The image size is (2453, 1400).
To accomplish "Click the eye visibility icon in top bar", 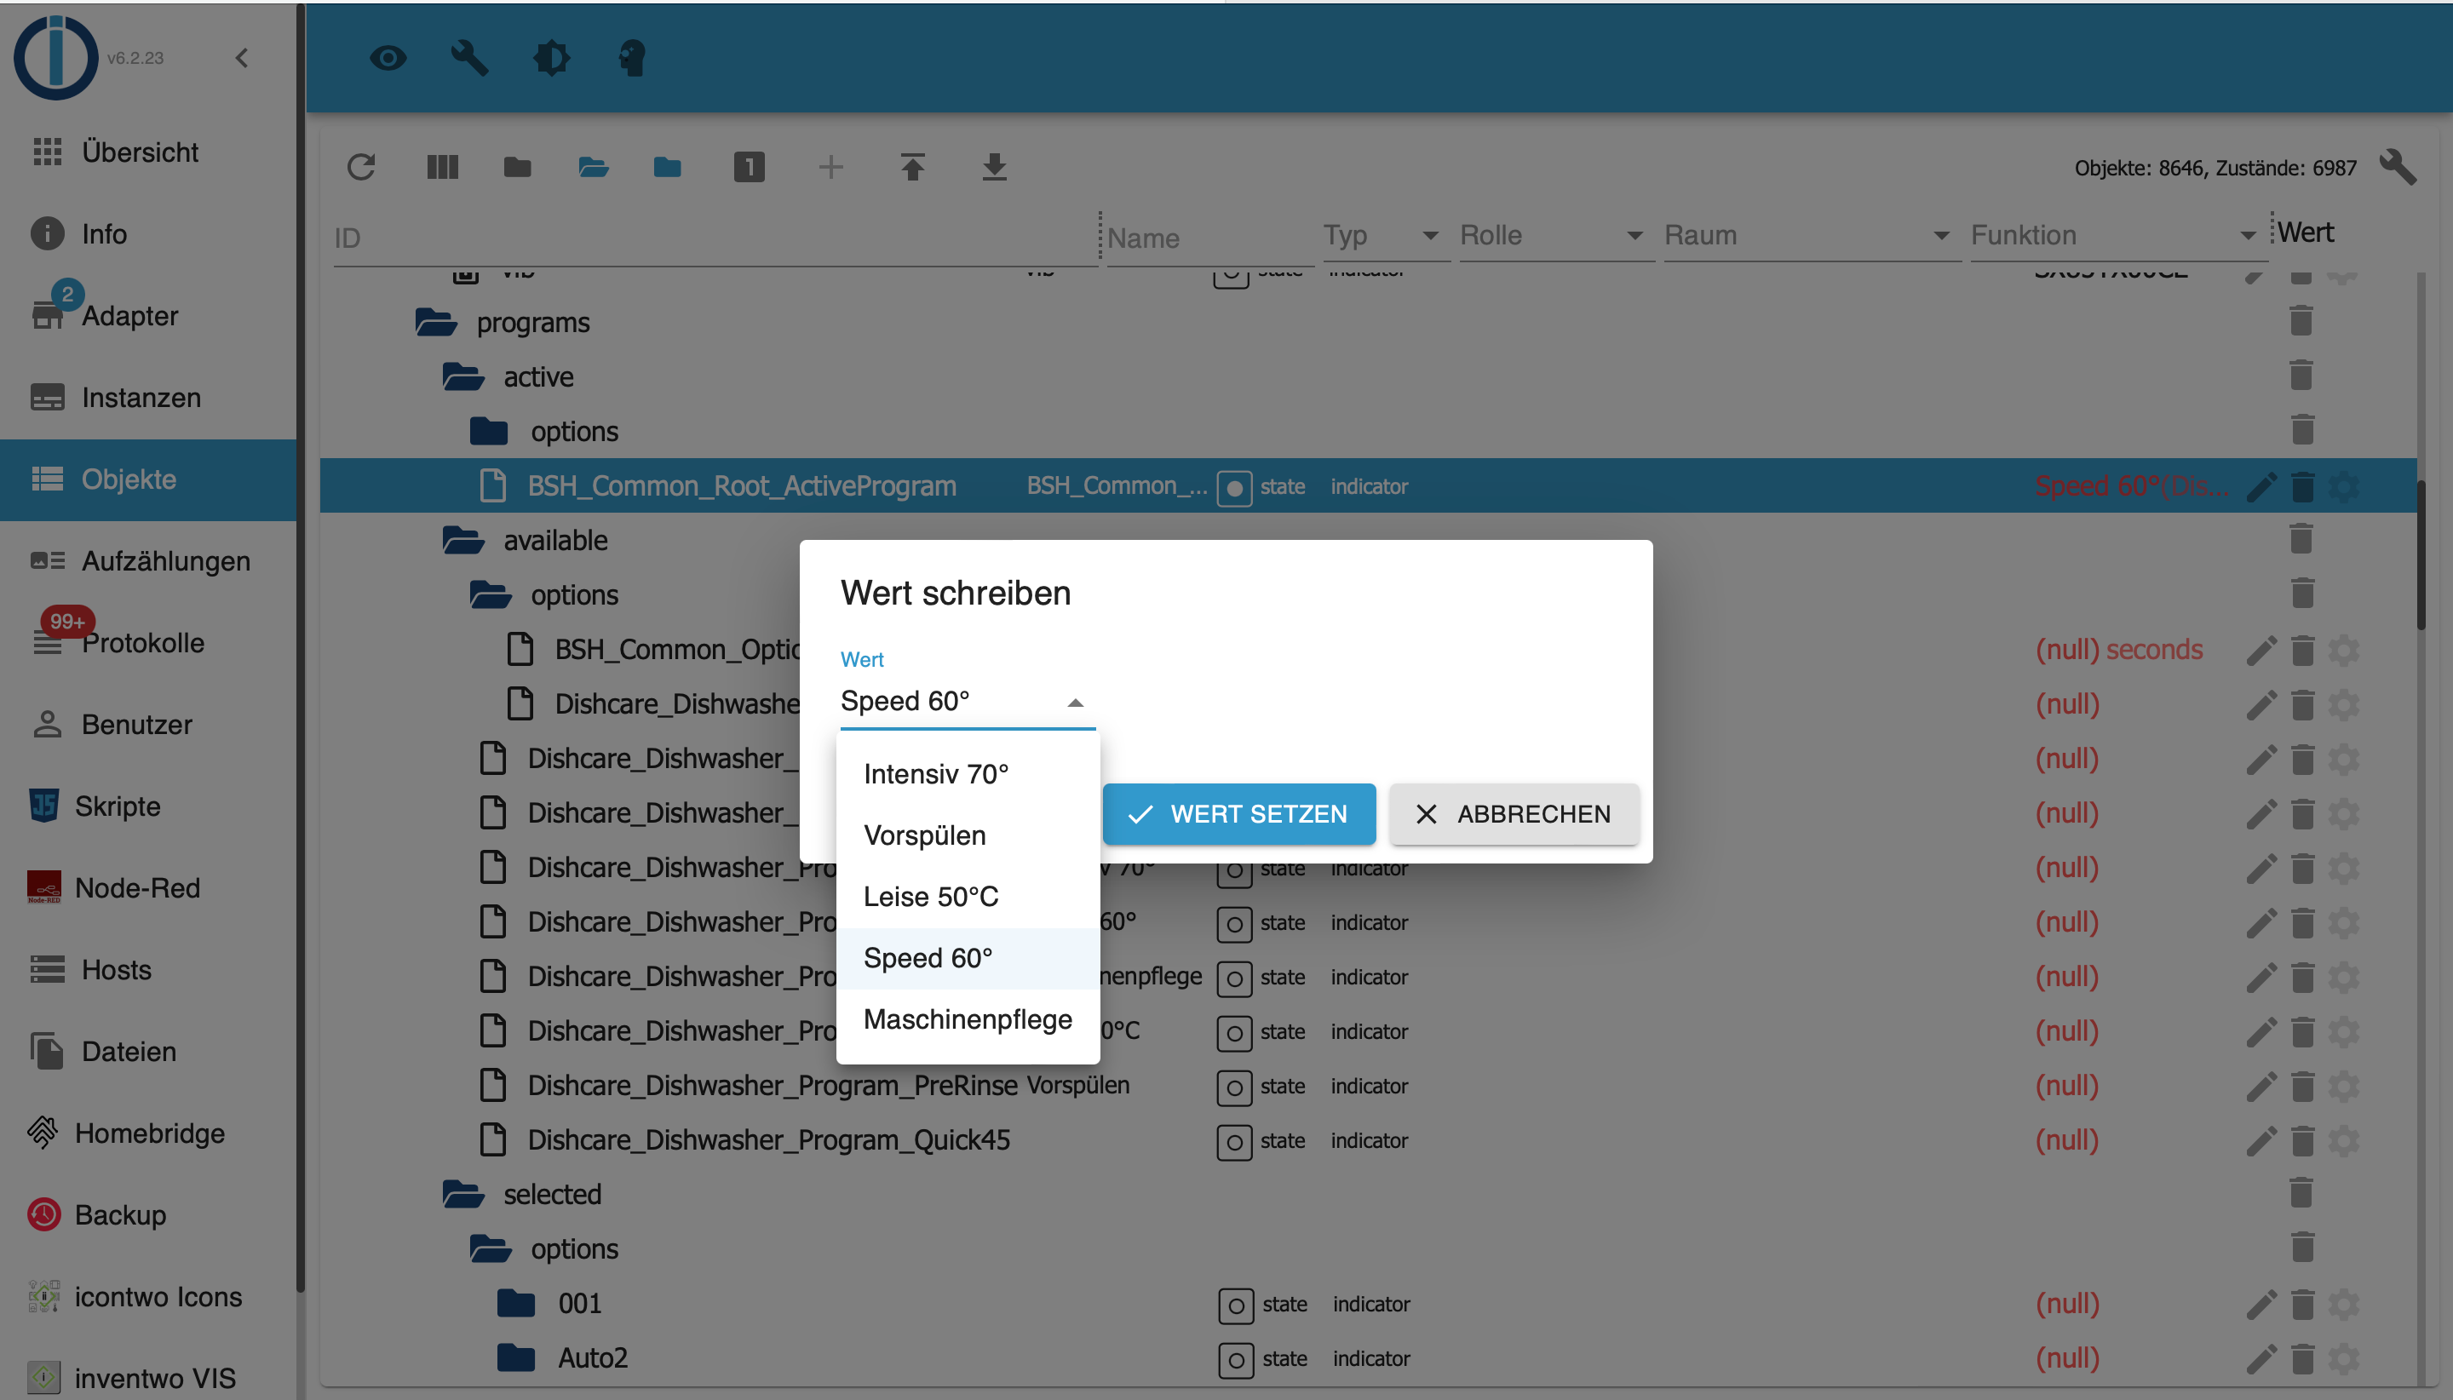I will [x=388, y=59].
